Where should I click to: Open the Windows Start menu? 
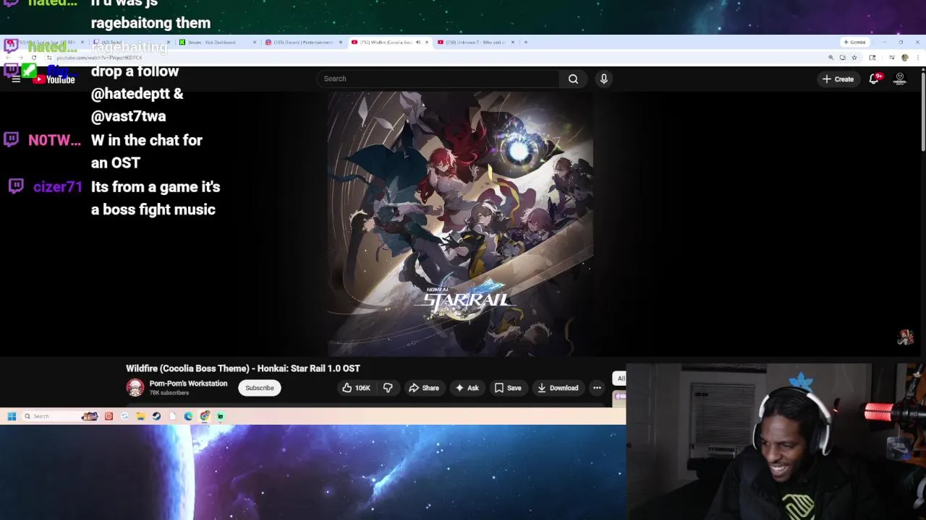(x=12, y=416)
